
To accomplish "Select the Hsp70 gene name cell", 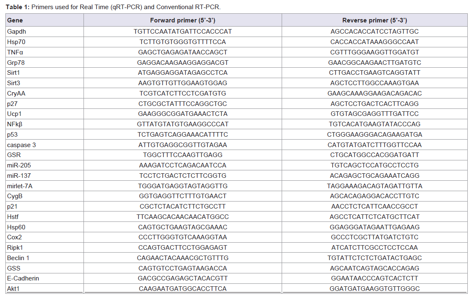I will point(16,42).
